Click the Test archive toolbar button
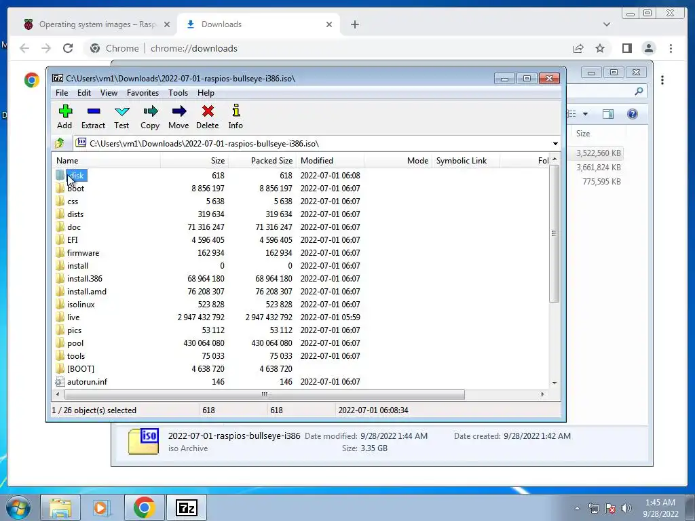 (121, 117)
